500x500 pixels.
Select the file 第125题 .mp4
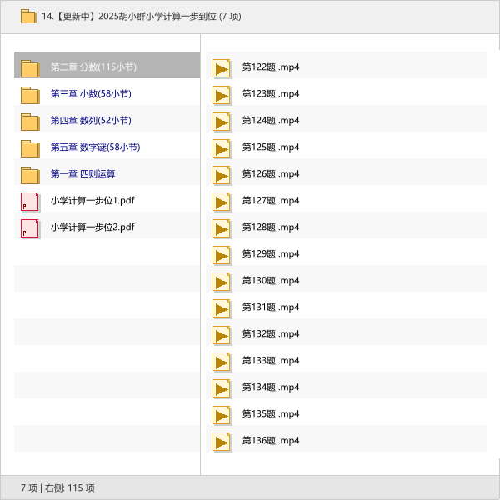pyautogui.click(x=270, y=147)
